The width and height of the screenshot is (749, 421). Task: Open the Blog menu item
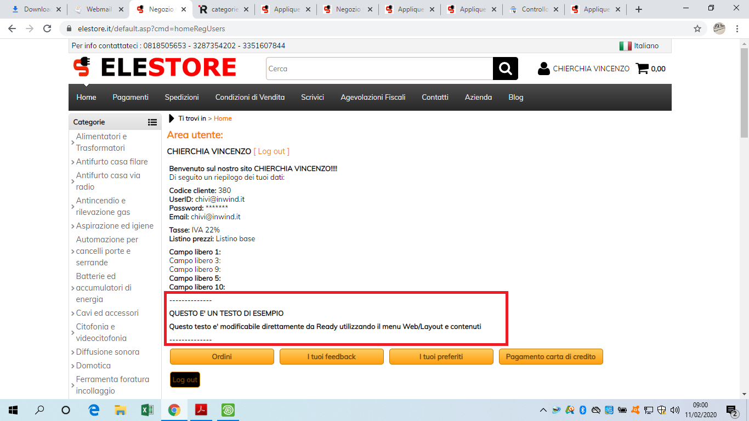[516, 97]
